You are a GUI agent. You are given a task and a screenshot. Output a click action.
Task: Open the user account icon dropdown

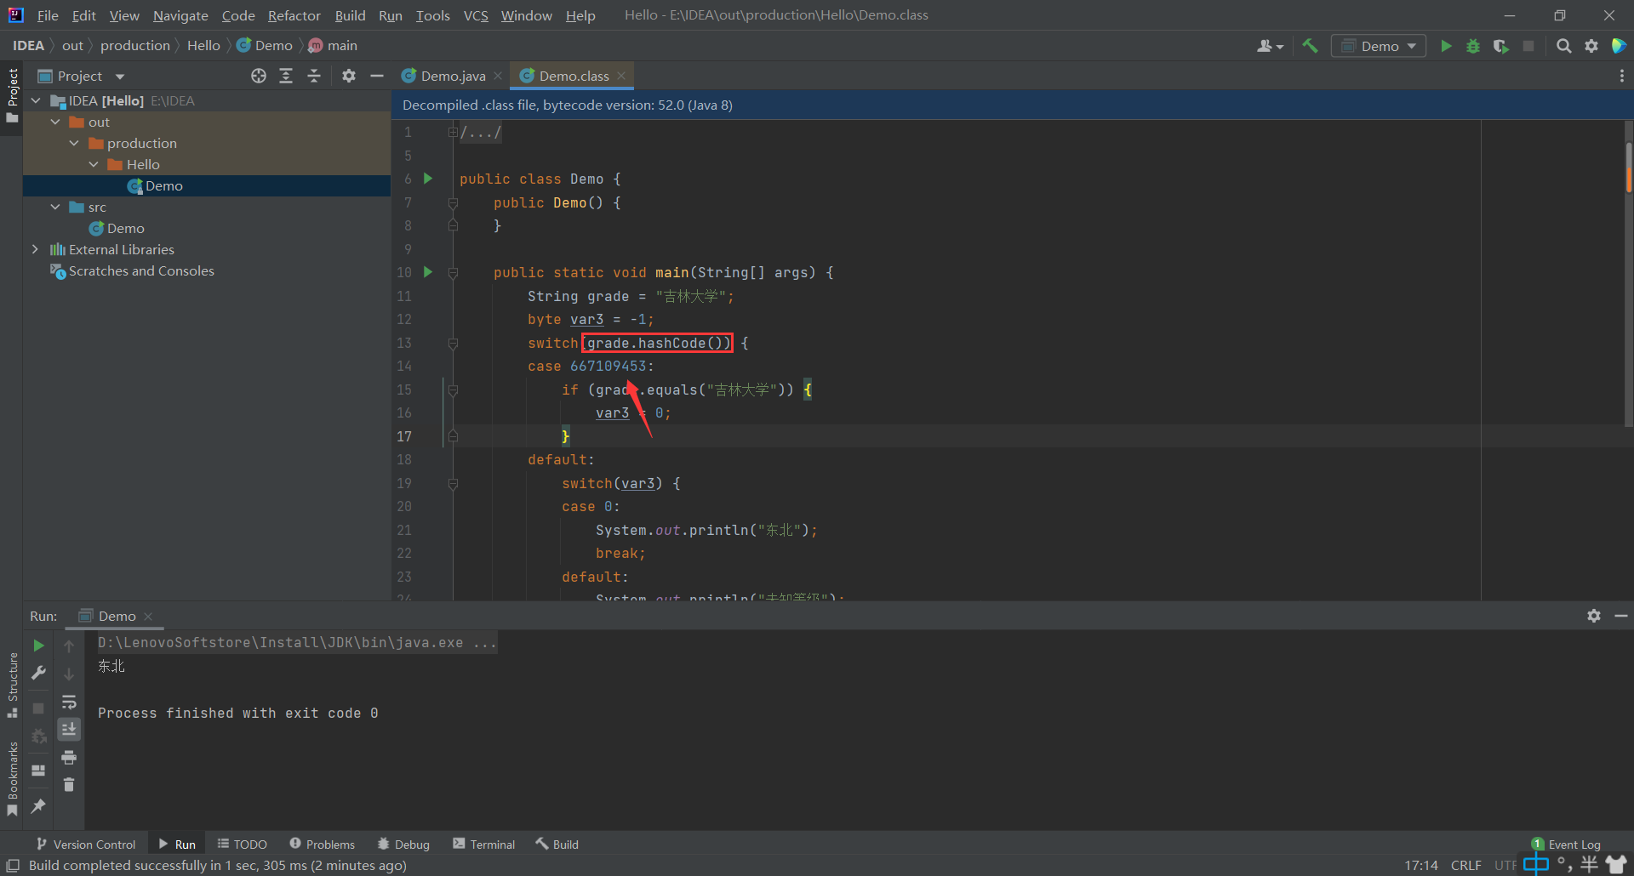[1270, 46]
